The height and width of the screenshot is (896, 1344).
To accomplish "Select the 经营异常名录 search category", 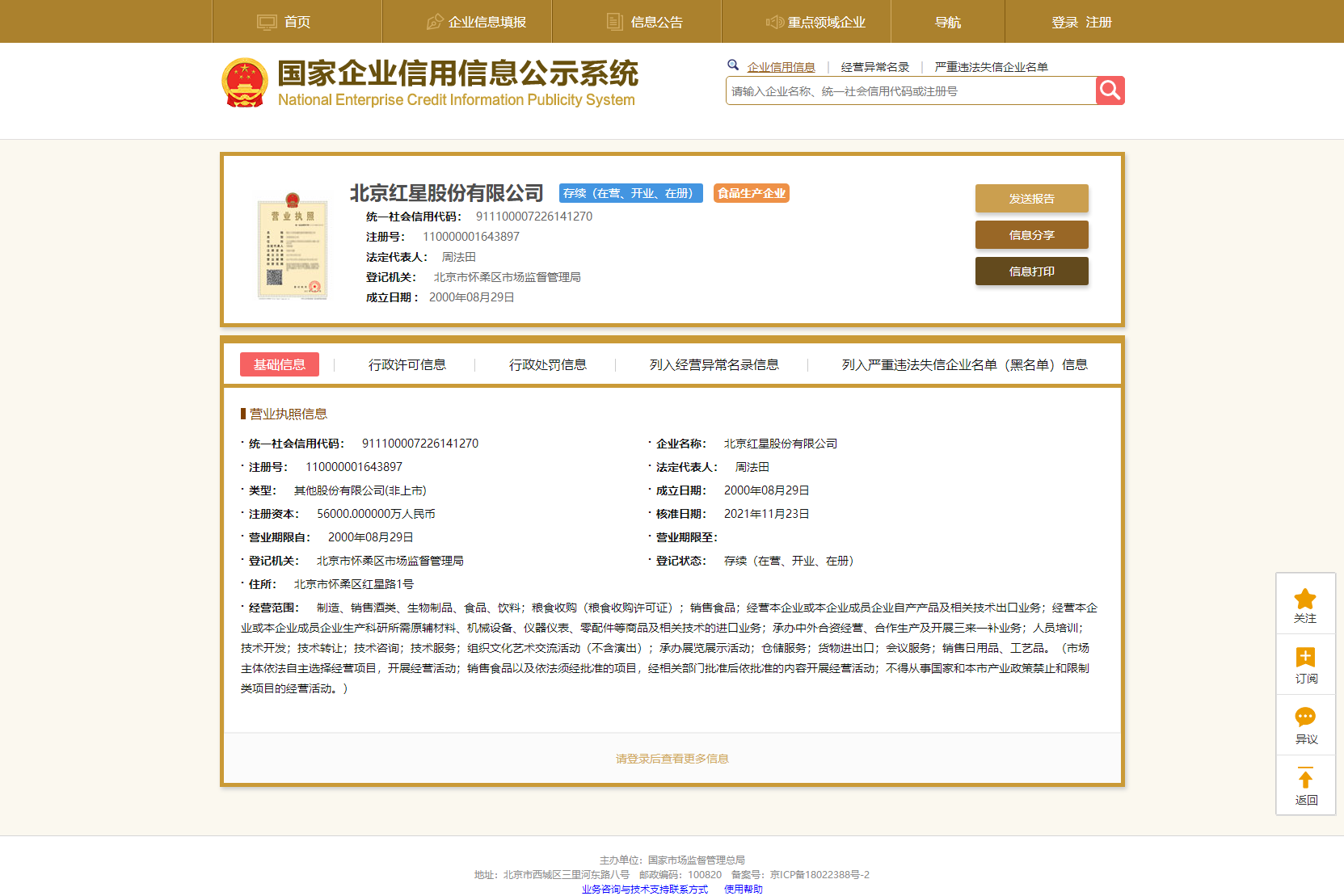I will [874, 67].
